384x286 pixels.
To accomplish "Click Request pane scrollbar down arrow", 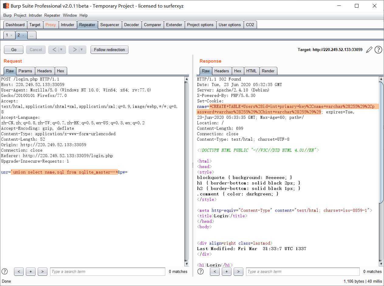I will click(187, 264).
